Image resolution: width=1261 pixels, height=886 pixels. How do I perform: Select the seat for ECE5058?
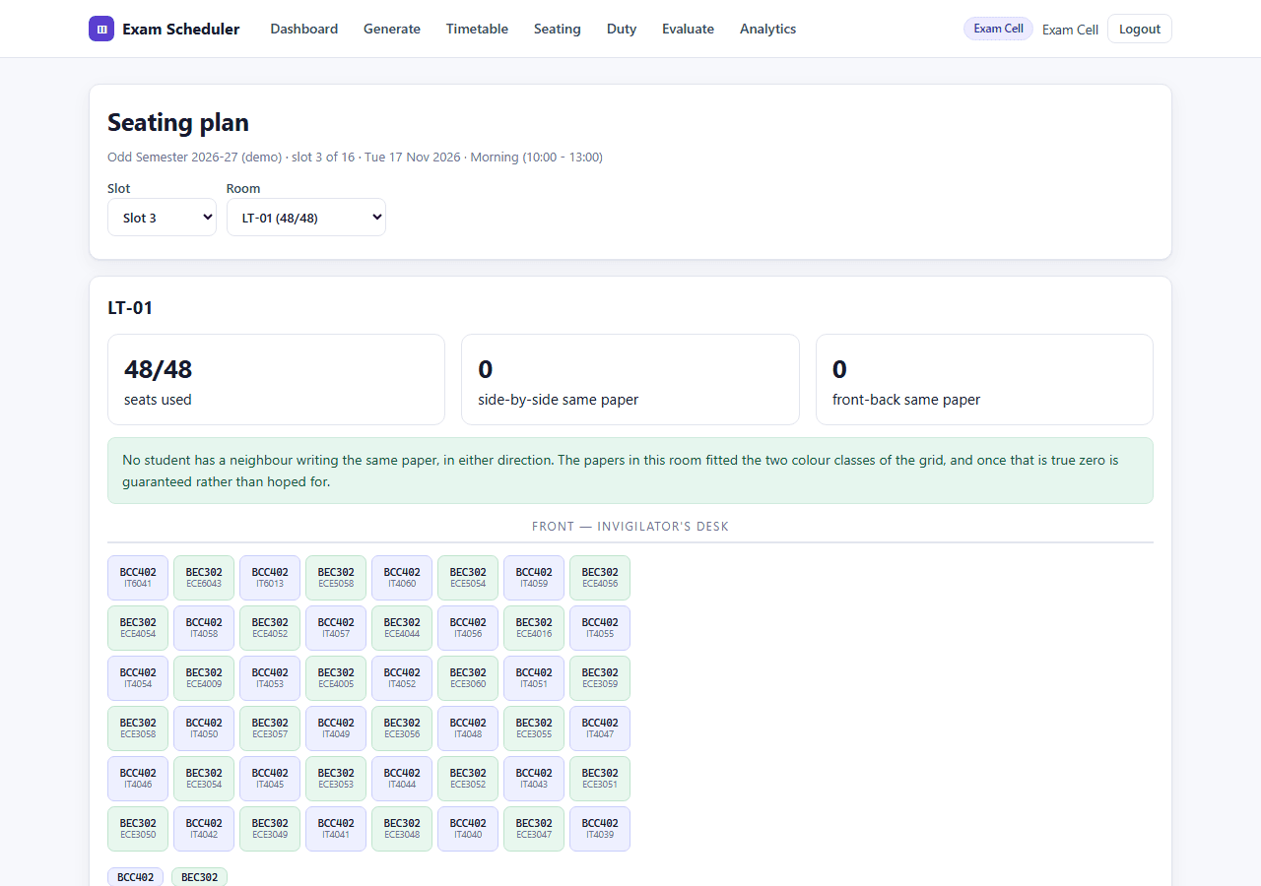pyautogui.click(x=336, y=578)
